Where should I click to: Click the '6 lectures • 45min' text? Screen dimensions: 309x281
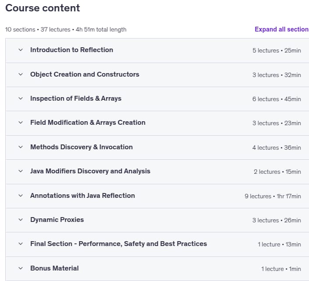(x=277, y=99)
